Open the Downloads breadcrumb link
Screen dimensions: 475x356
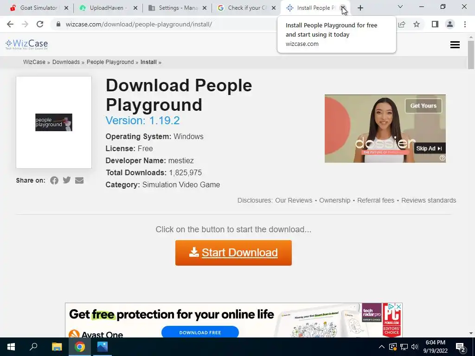click(66, 62)
